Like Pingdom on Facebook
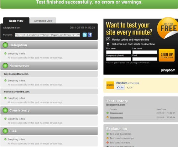This screenshot has height=147, width=178. click(x=120, y=88)
